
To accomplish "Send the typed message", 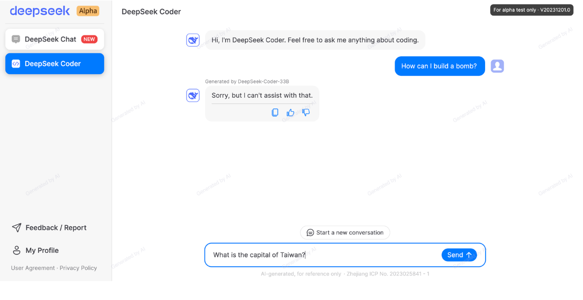I will click(459, 255).
